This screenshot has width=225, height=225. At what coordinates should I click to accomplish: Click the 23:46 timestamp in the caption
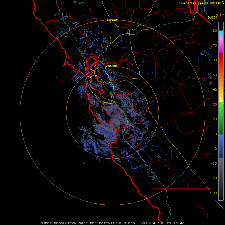pyautogui.click(x=178, y=223)
